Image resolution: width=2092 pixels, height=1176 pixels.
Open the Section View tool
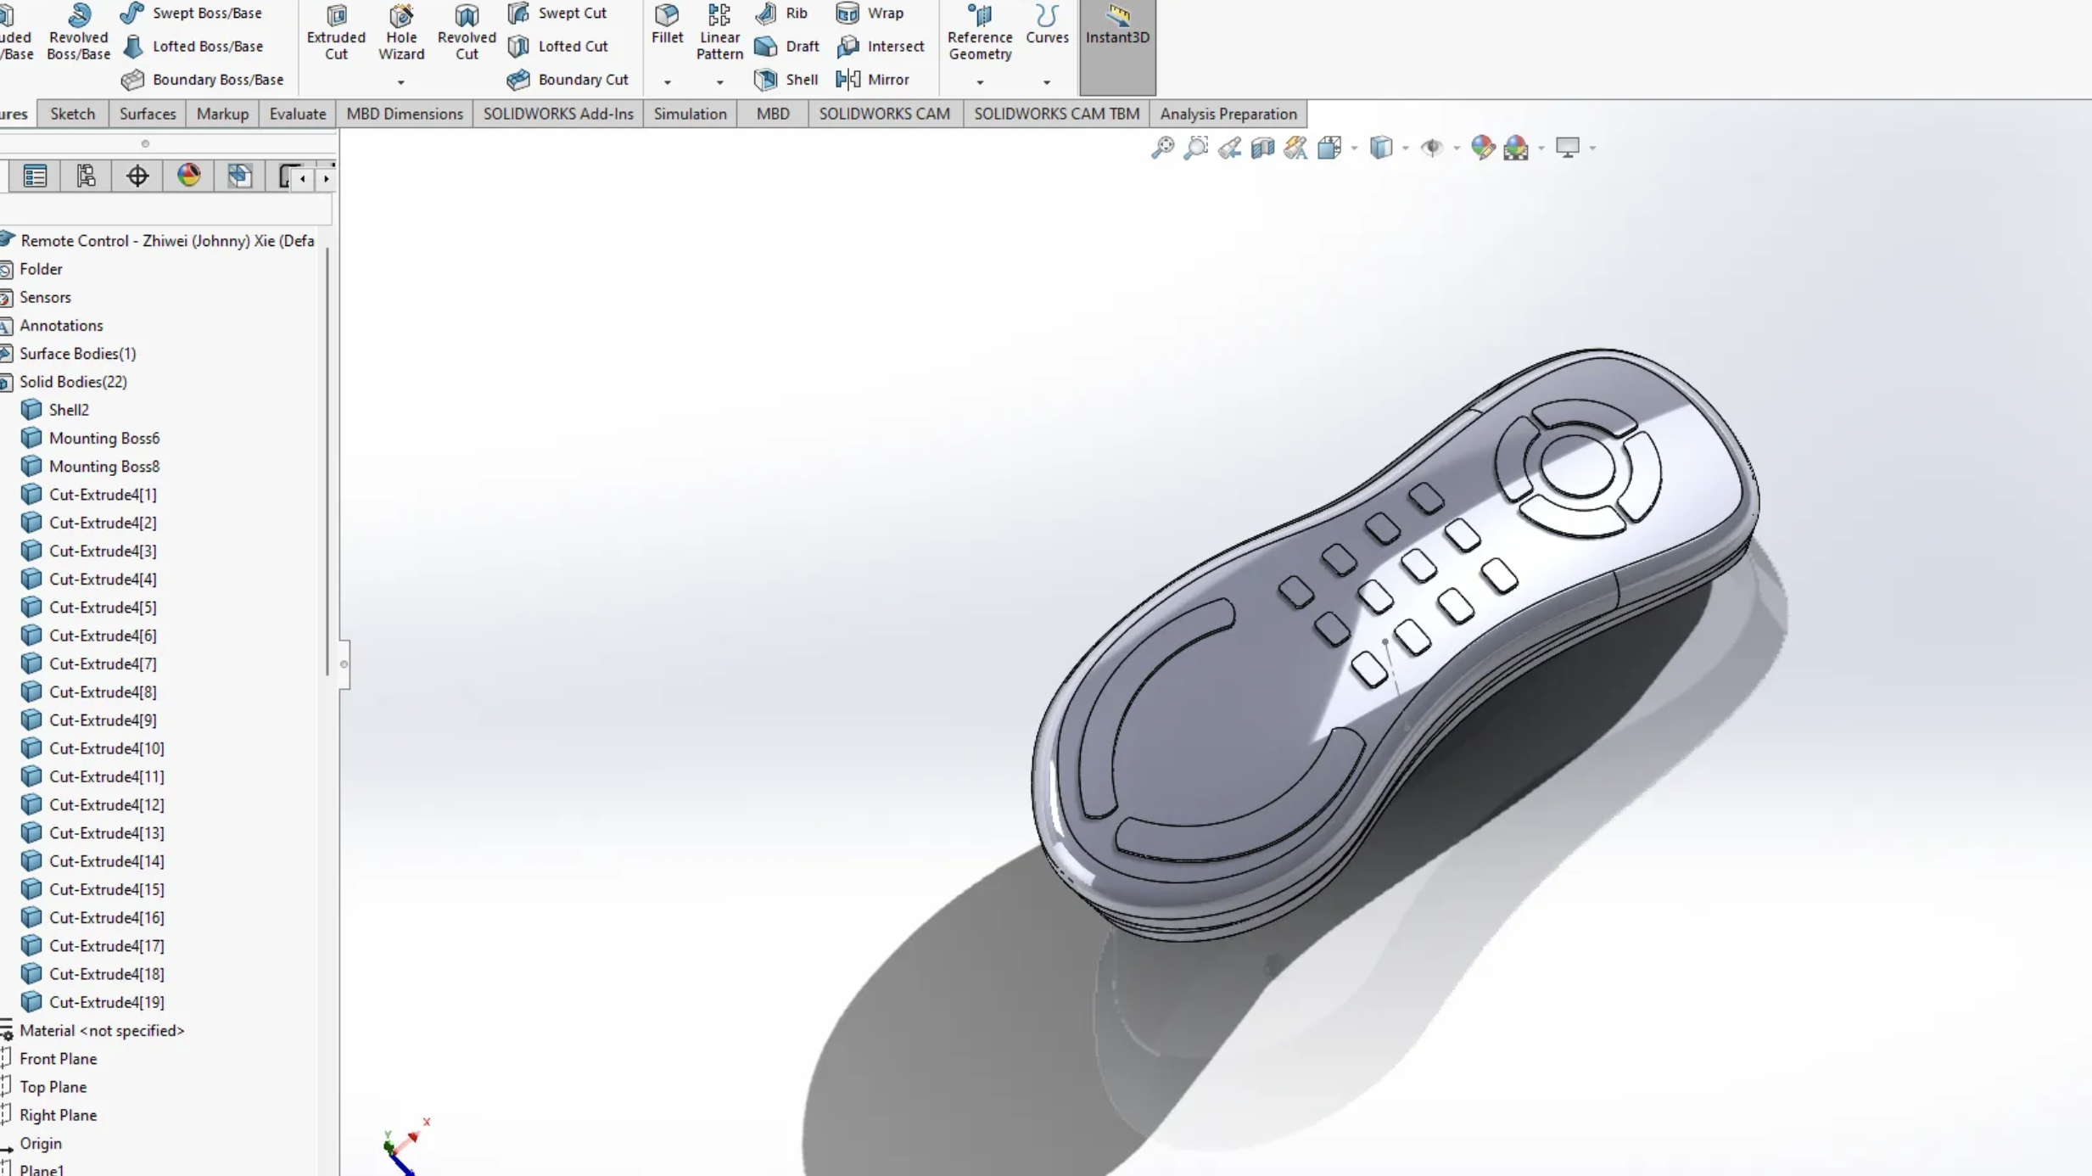tap(1262, 148)
